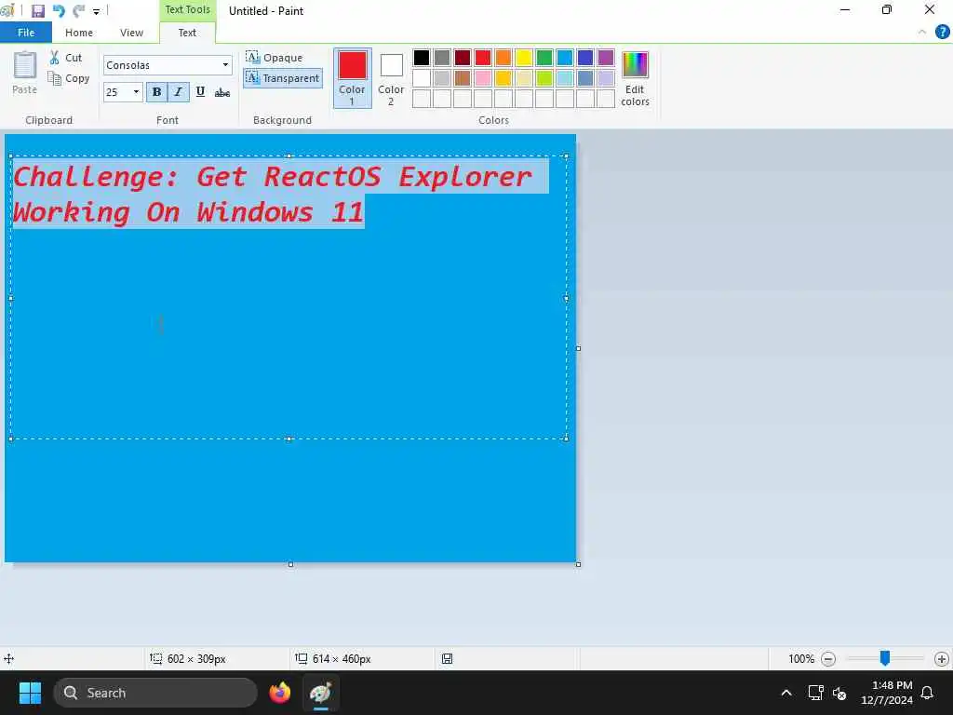
Task: Click the Save icon in quick access toolbar
Action: 37,11
